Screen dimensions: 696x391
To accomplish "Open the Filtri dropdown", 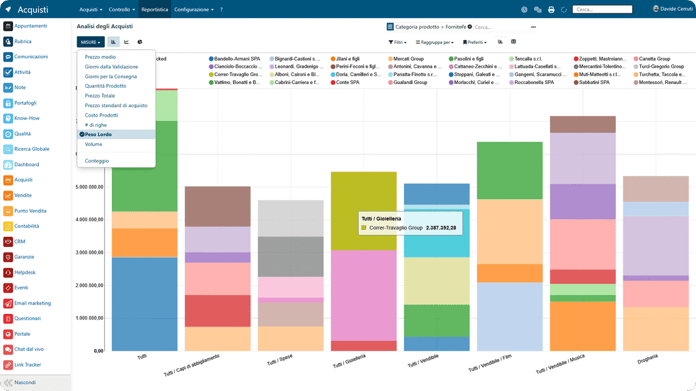I will point(398,42).
